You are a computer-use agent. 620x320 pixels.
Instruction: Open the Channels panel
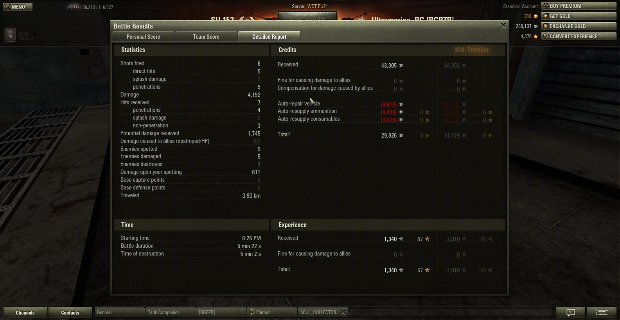[x=25, y=313]
